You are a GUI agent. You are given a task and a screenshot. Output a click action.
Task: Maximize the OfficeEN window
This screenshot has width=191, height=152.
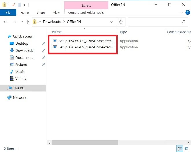point(170,5)
